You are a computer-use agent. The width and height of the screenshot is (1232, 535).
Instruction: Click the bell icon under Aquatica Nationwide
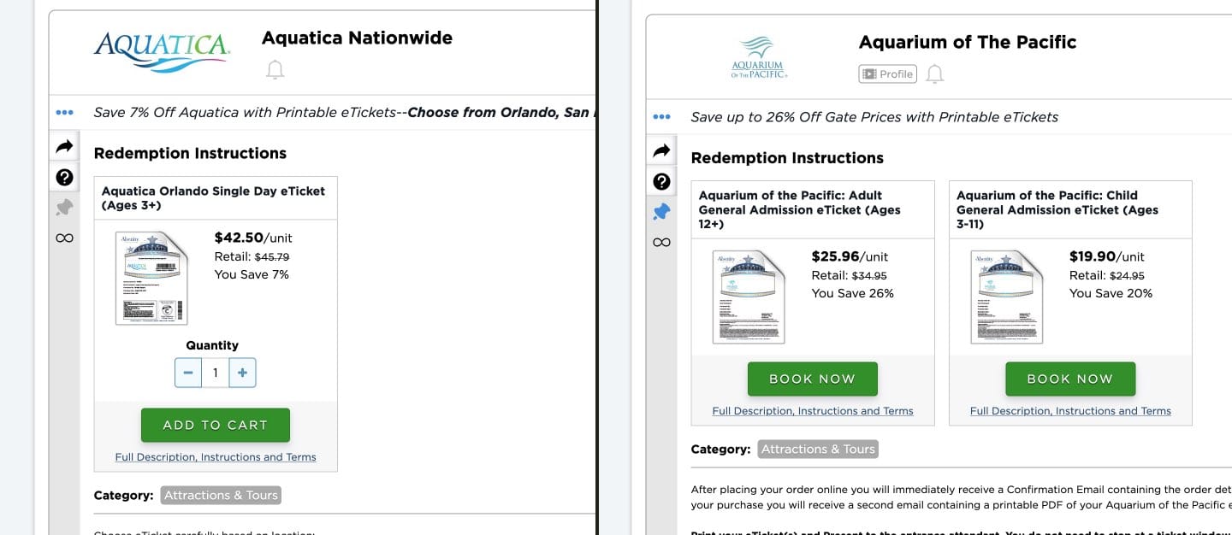[275, 70]
